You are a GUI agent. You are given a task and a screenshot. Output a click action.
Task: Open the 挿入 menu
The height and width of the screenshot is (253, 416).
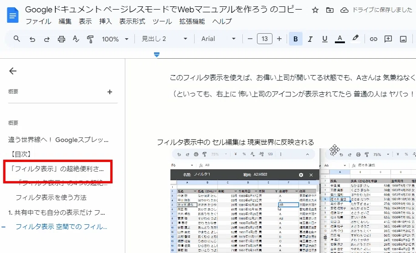click(105, 21)
